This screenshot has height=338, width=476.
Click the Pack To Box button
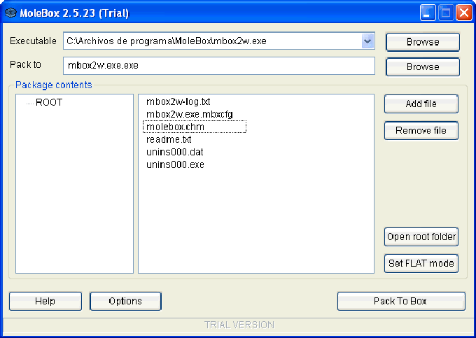(401, 301)
